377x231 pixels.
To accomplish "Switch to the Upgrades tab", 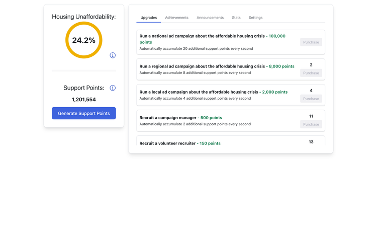I will click(148, 18).
